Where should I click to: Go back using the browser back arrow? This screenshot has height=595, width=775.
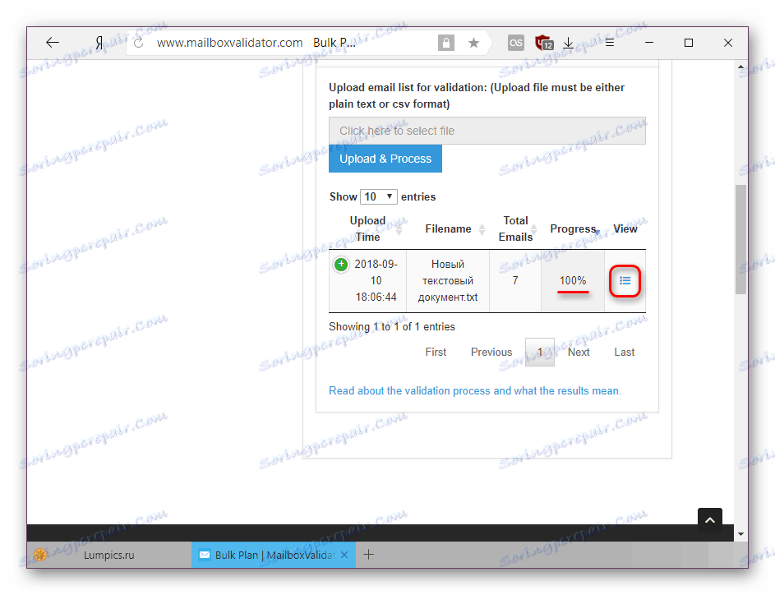tap(53, 43)
